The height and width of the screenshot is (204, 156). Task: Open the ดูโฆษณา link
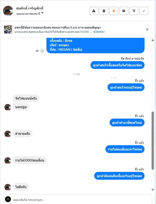pyautogui.click(x=99, y=32)
